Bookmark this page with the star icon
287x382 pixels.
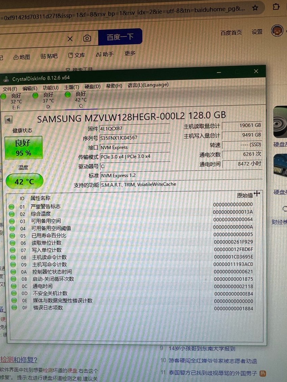255,8
